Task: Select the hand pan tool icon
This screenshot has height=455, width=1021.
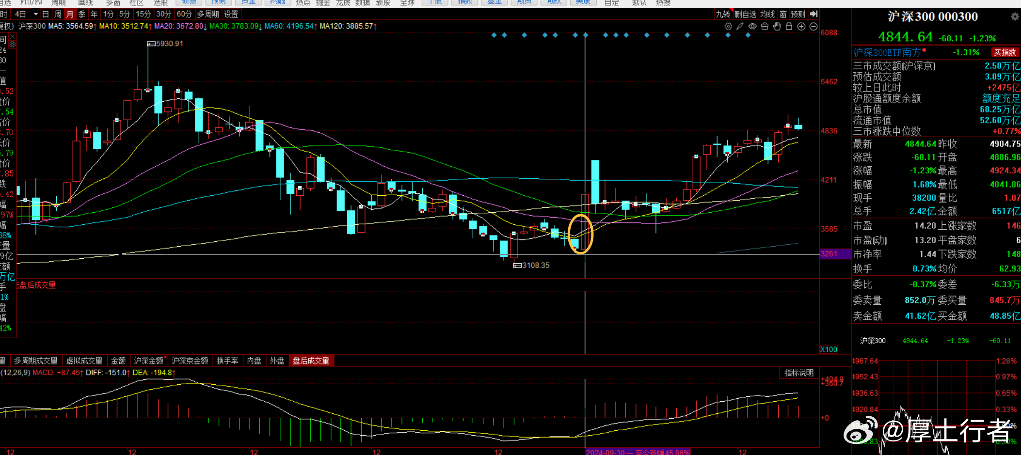Action: pos(777,27)
